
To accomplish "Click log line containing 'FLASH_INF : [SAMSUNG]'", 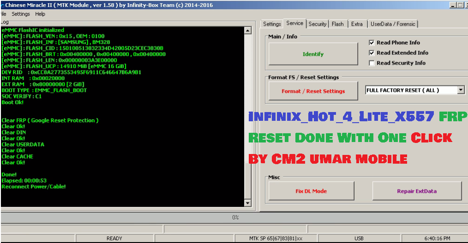I will pos(55,42).
